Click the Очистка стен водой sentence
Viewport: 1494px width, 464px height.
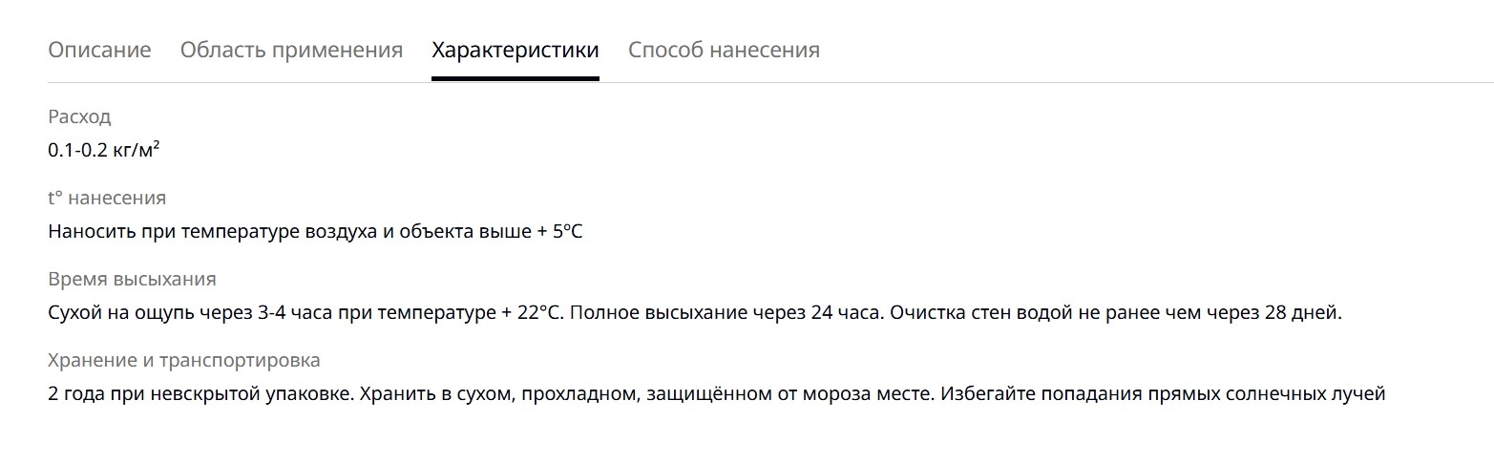coord(1116,312)
